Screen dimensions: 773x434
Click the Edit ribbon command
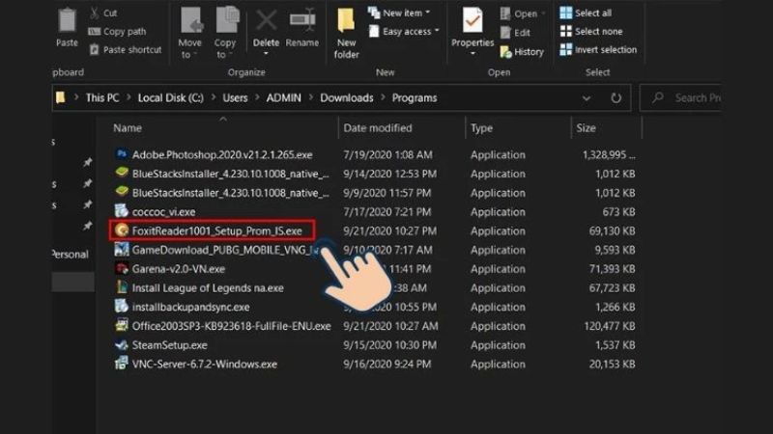[516, 33]
